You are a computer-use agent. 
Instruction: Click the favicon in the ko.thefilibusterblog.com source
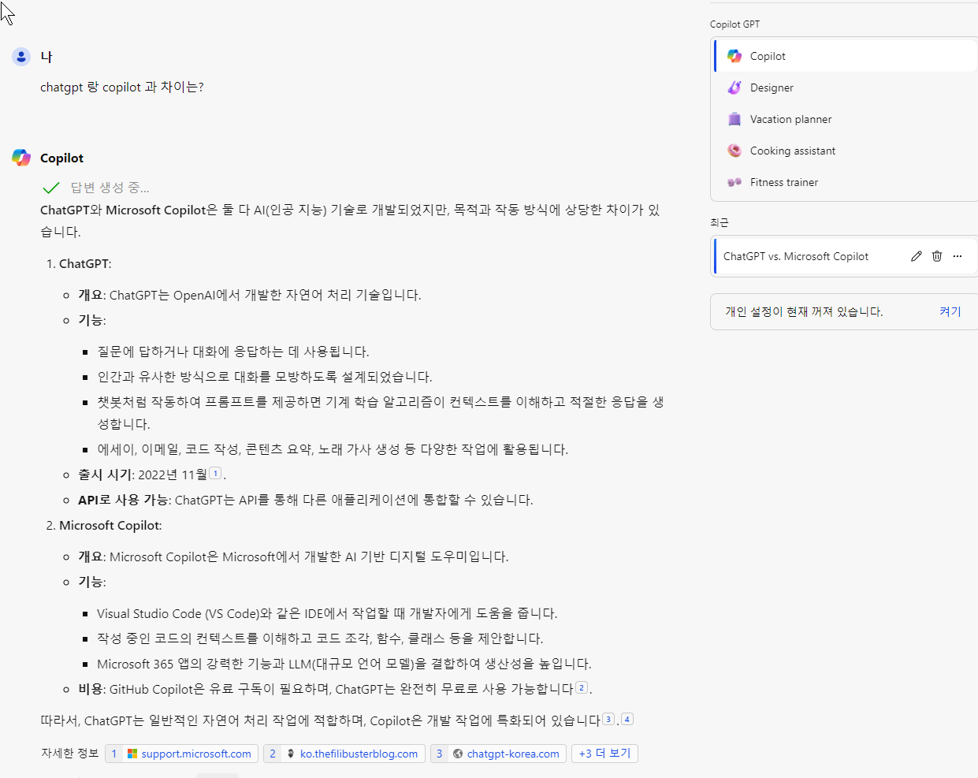click(x=291, y=754)
